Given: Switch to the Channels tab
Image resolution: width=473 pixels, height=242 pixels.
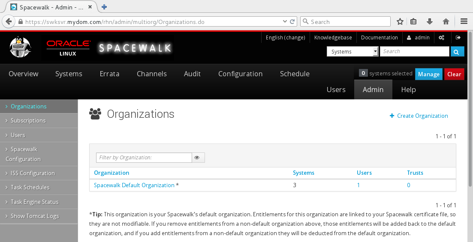Looking at the screenshot, I should tap(152, 74).
